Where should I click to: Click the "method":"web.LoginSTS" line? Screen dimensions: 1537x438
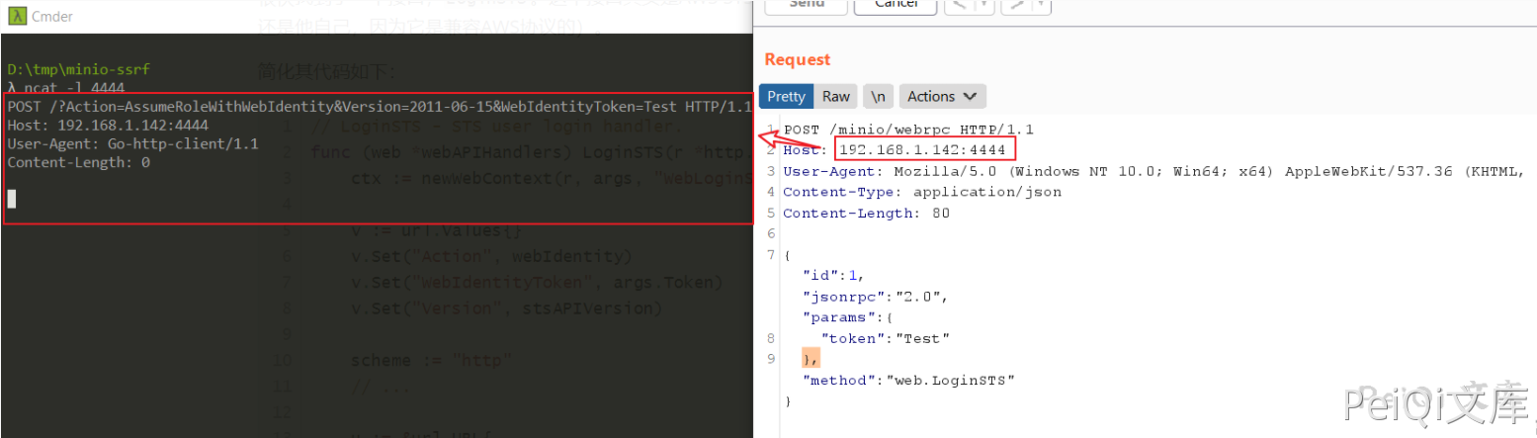908,380
